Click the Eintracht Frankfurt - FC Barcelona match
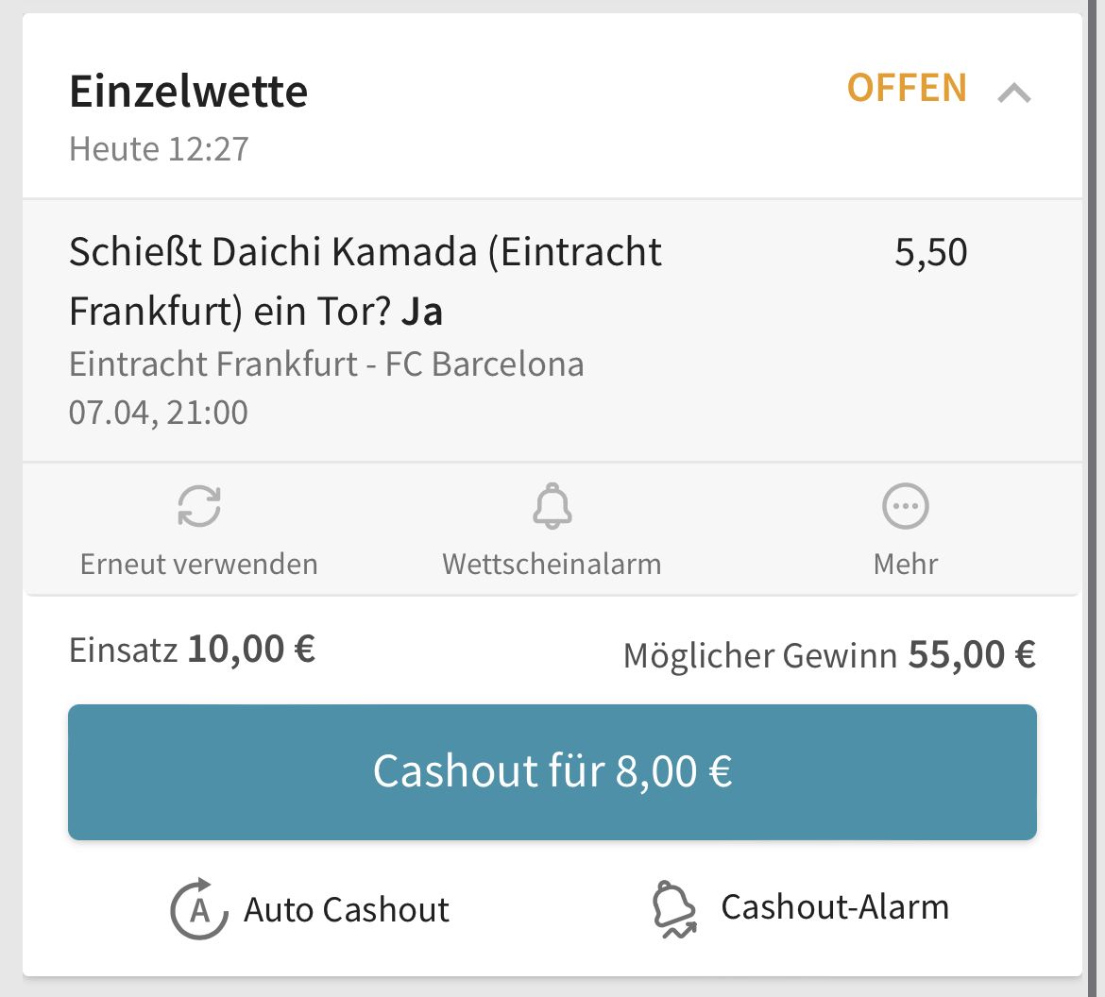1105x997 pixels. [326, 364]
